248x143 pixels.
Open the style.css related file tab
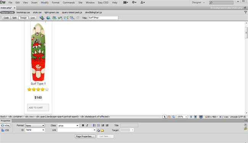click(37, 12)
